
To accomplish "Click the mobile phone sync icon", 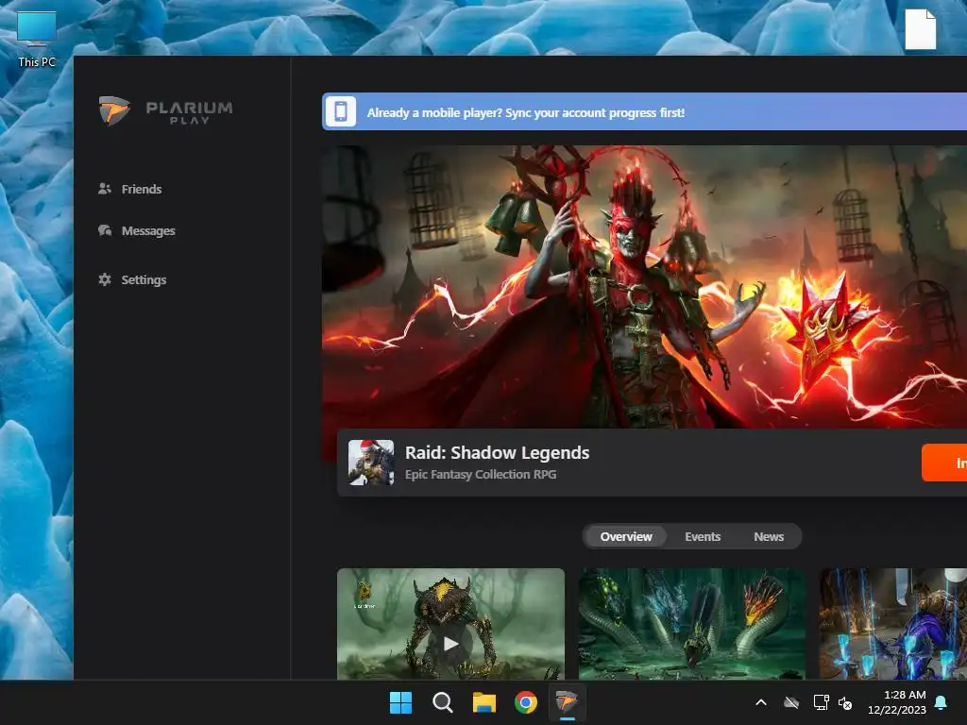I will click(x=340, y=111).
